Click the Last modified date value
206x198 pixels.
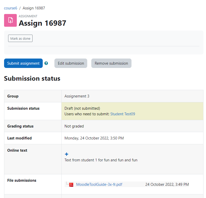click(94, 138)
